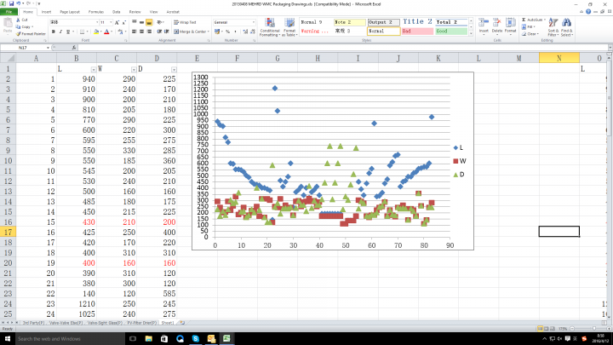Viewport: 613px width, 345px height.
Task: Apply the Bad cell style
Action: click(417, 31)
